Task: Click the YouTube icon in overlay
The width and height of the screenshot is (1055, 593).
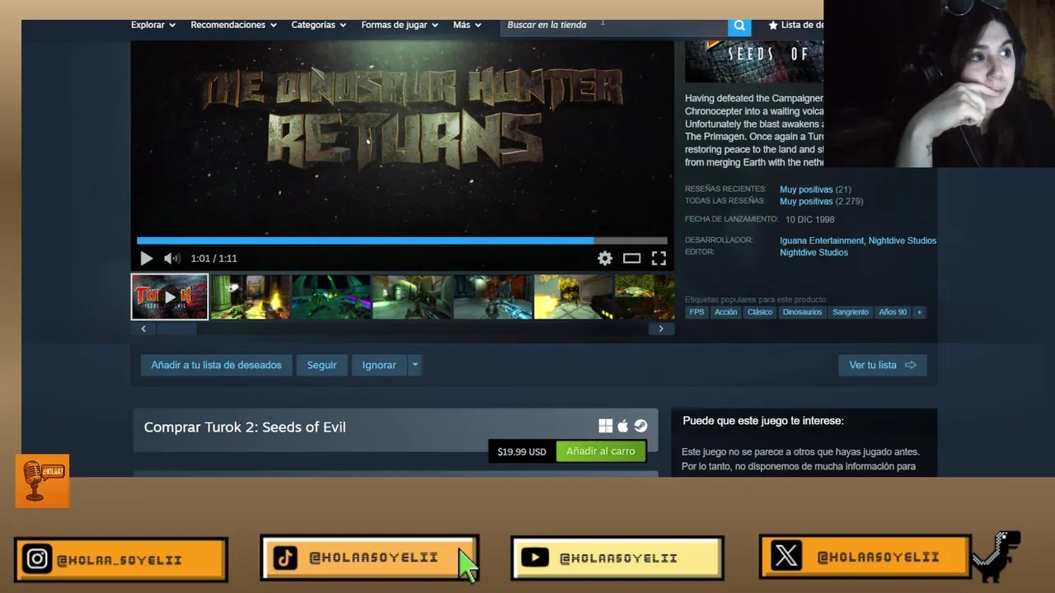Action: click(535, 558)
